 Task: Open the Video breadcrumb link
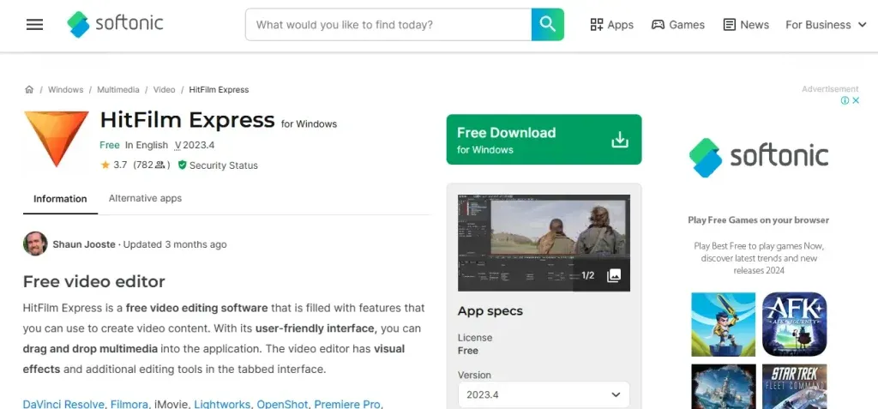(x=164, y=90)
